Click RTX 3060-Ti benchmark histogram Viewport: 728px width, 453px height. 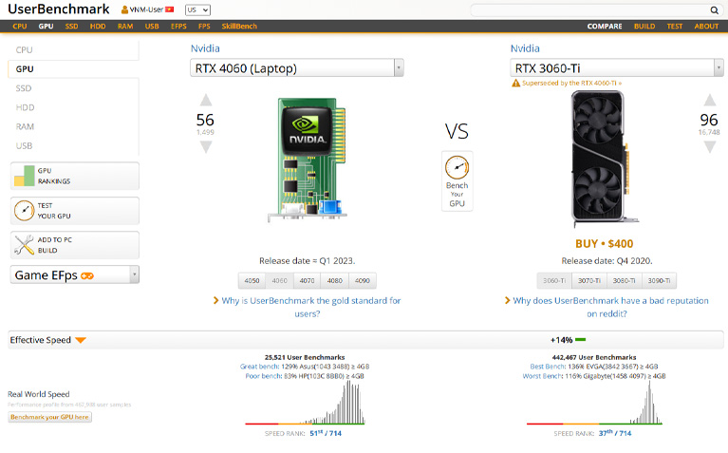pyautogui.click(x=595, y=403)
